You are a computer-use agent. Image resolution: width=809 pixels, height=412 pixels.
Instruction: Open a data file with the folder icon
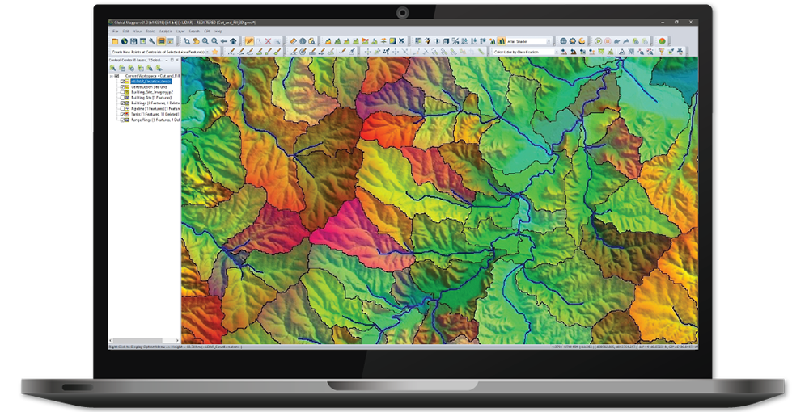click(x=115, y=41)
